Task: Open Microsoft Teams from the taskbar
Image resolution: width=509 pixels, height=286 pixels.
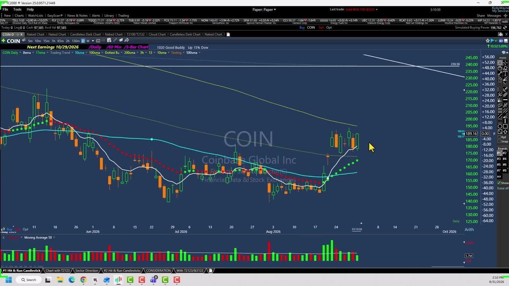Action: click(153, 280)
